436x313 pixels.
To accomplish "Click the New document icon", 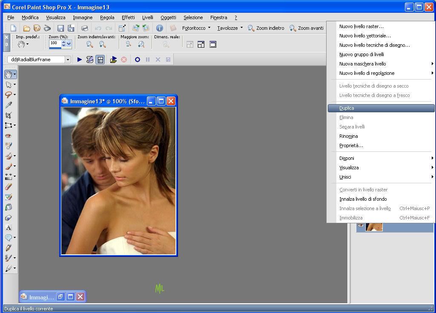I will tap(13, 28).
